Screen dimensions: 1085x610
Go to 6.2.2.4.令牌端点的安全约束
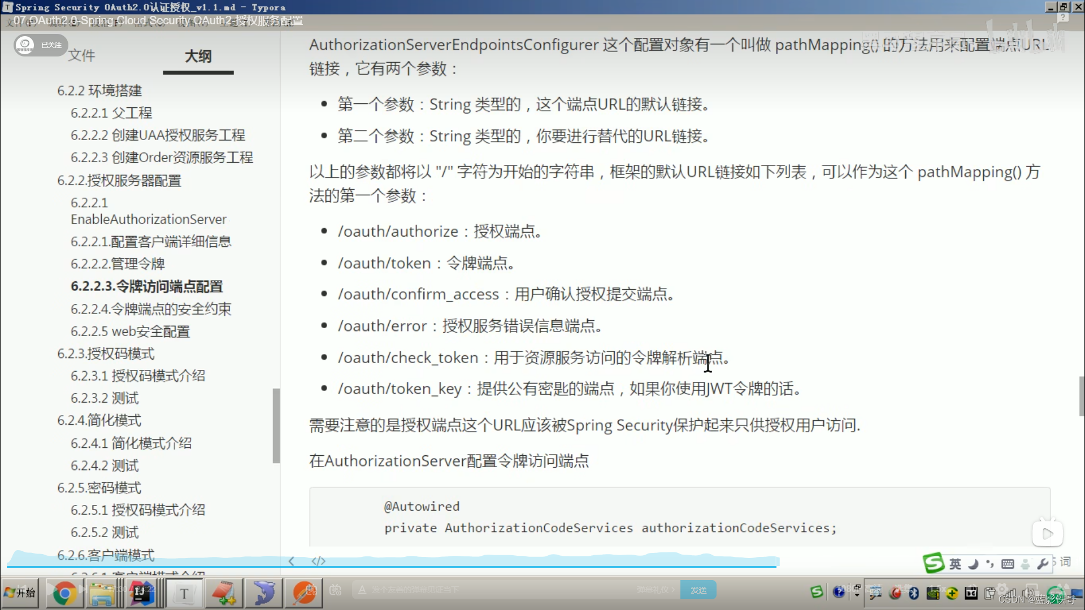[151, 309]
